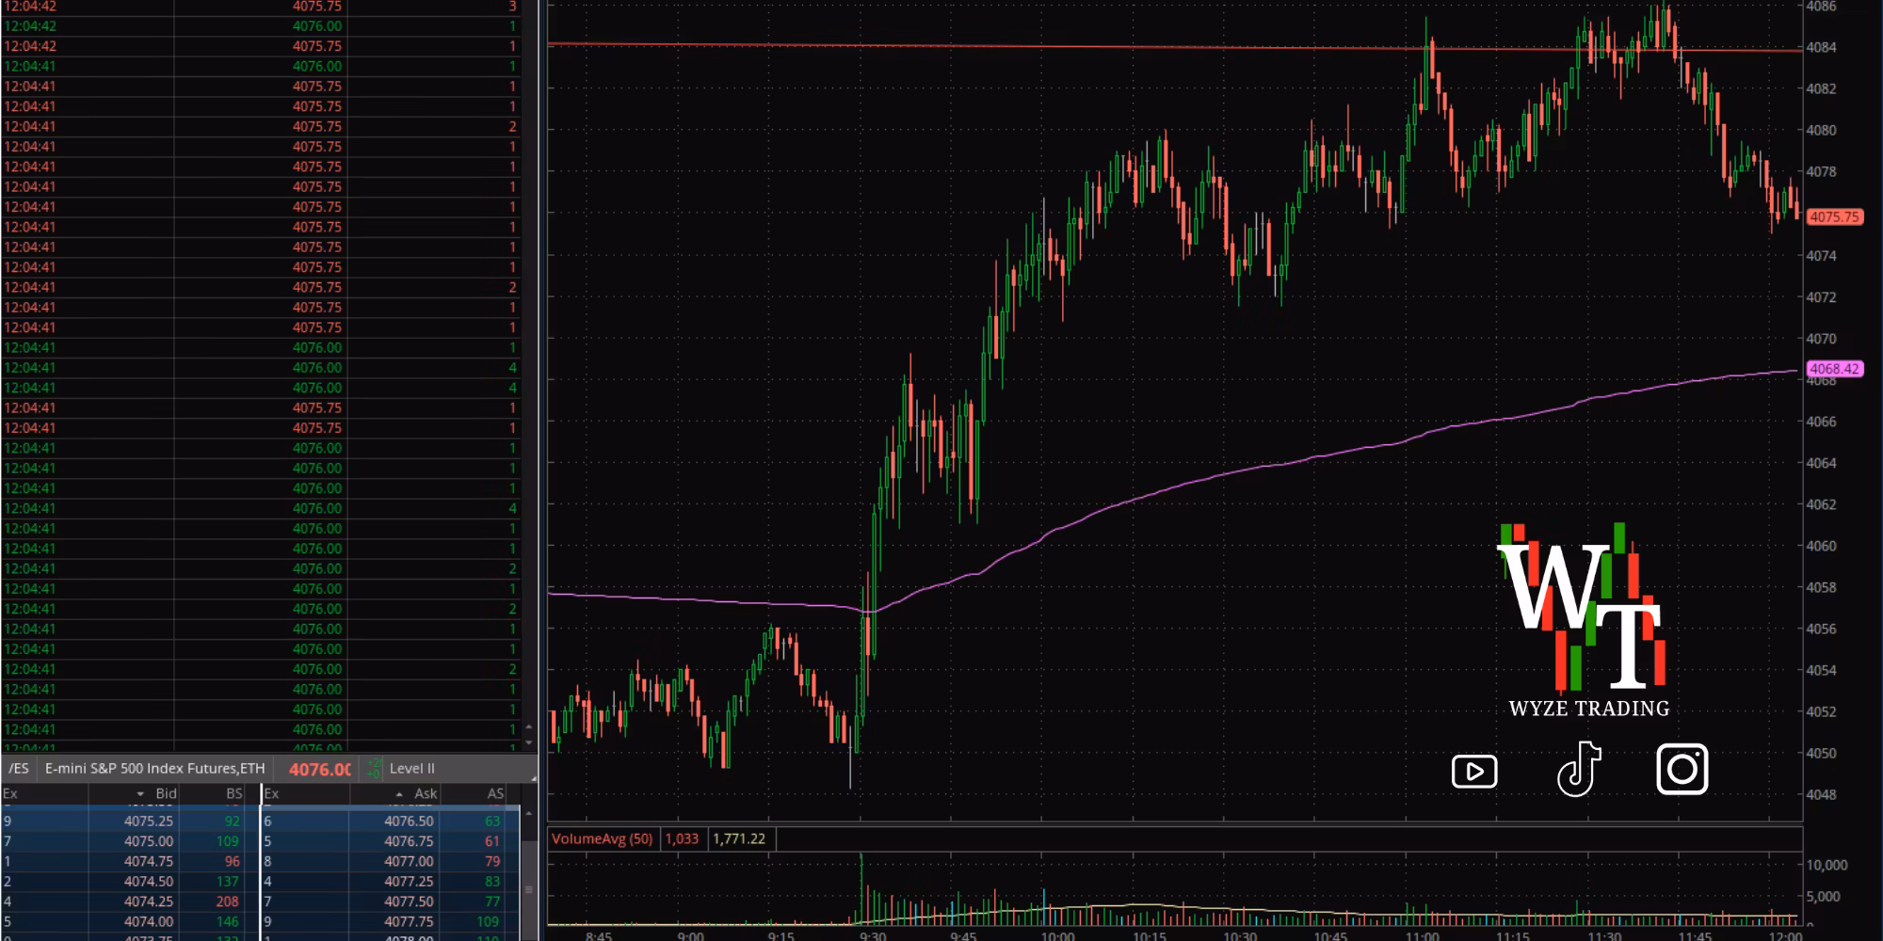Click the net change indicator beside 4076.00
Screen dimensions: 1883x941
click(374, 769)
